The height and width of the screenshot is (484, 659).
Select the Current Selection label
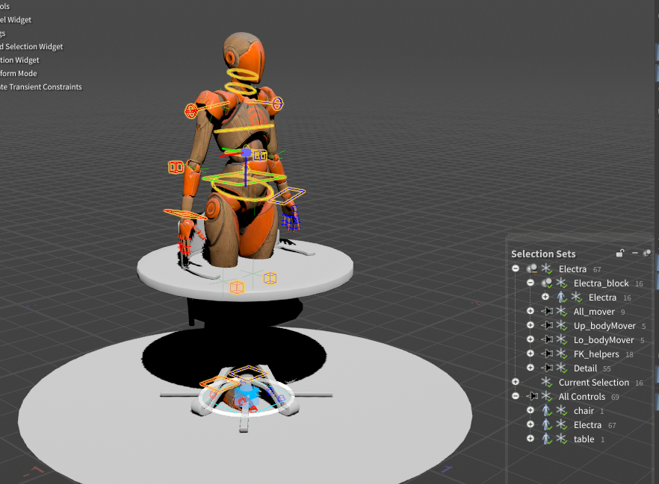point(594,383)
